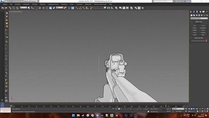Select the Lights create category icon

[x=197, y=15]
